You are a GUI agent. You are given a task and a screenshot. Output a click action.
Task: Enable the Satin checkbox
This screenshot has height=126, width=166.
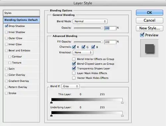tap(6, 69)
